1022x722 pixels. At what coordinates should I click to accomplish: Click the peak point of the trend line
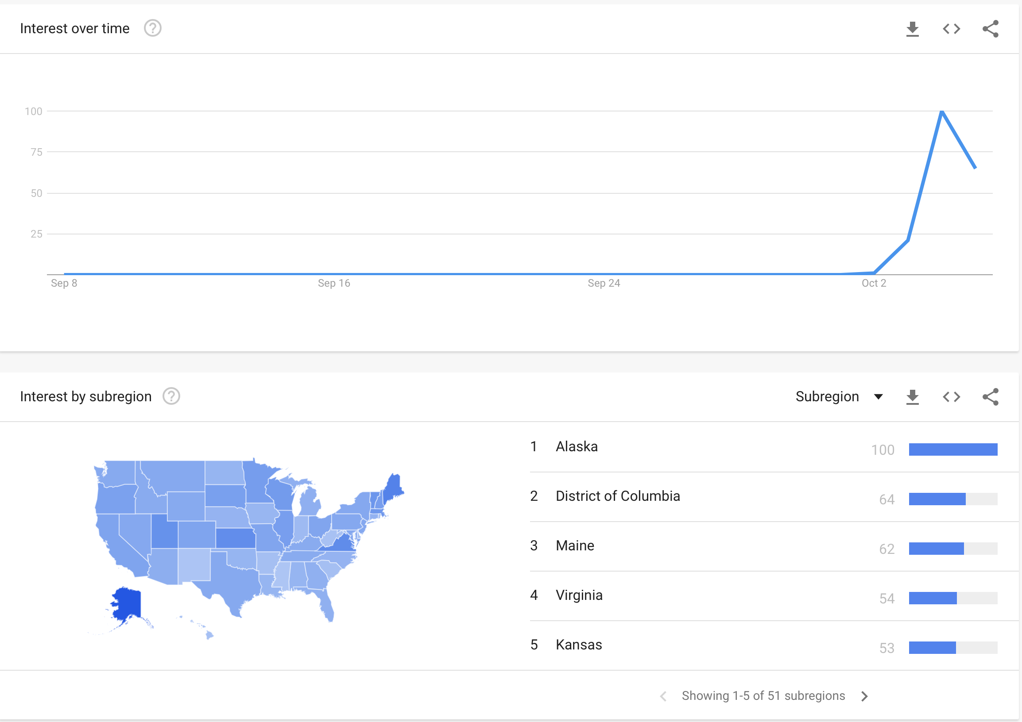[941, 111]
